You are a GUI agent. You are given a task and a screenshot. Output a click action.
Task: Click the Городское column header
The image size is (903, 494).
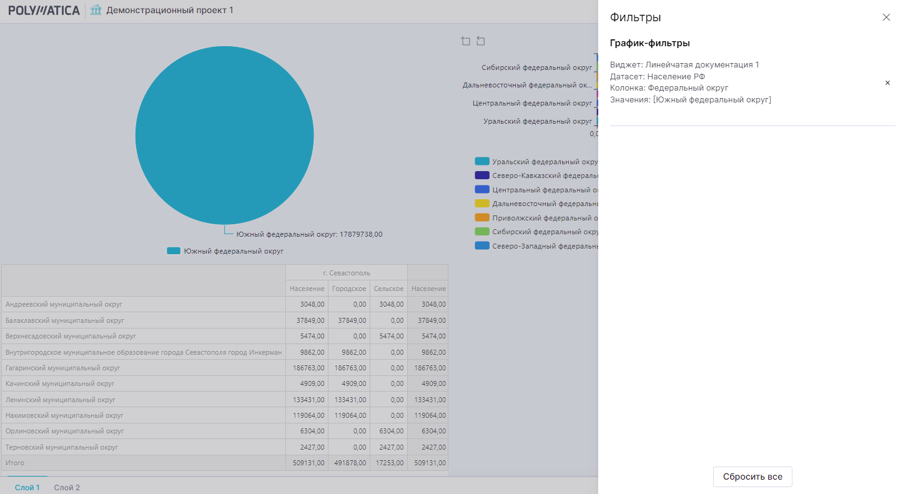[x=349, y=289]
